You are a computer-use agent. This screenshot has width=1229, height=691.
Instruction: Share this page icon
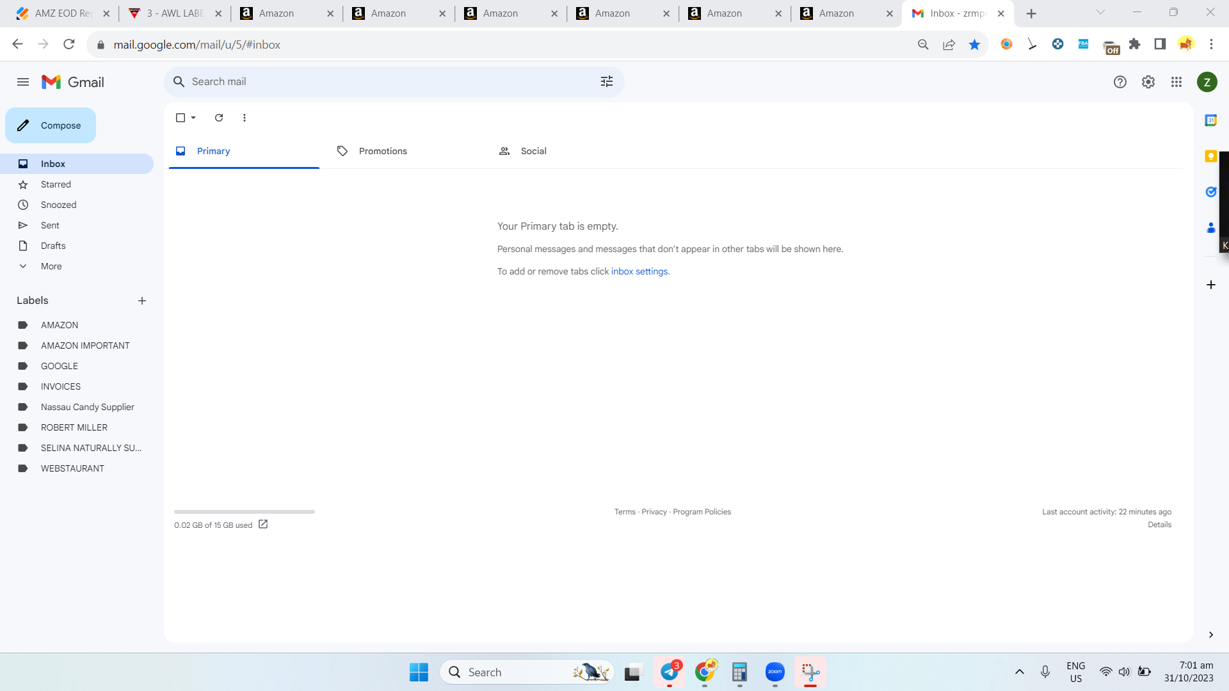point(949,44)
